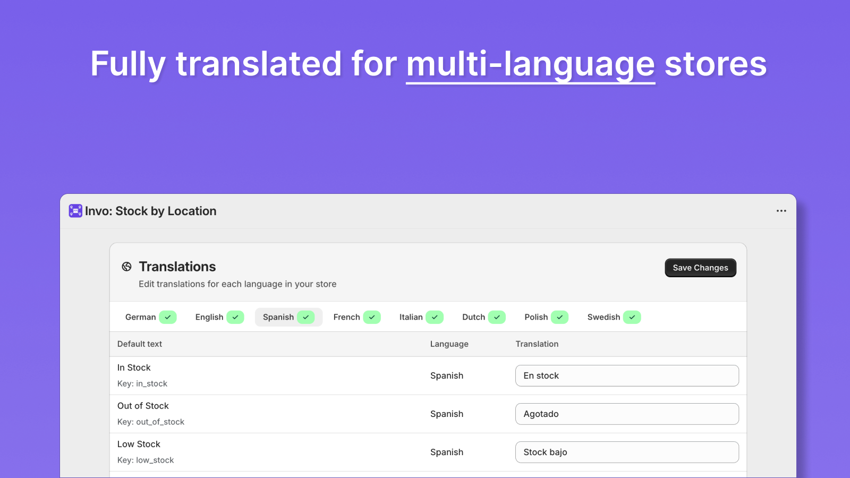Toggle the Italian translation checkmark
This screenshot has height=478, width=850.
[435, 317]
